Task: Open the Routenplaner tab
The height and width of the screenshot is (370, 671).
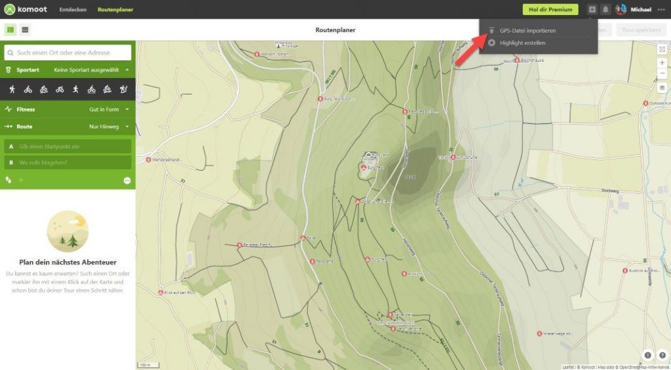Action: pyautogui.click(x=115, y=9)
